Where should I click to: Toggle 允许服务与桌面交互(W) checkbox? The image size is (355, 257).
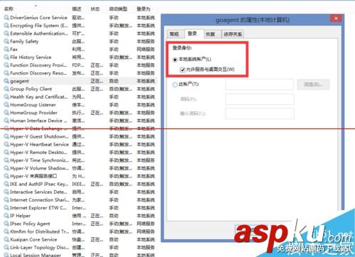[182, 70]
